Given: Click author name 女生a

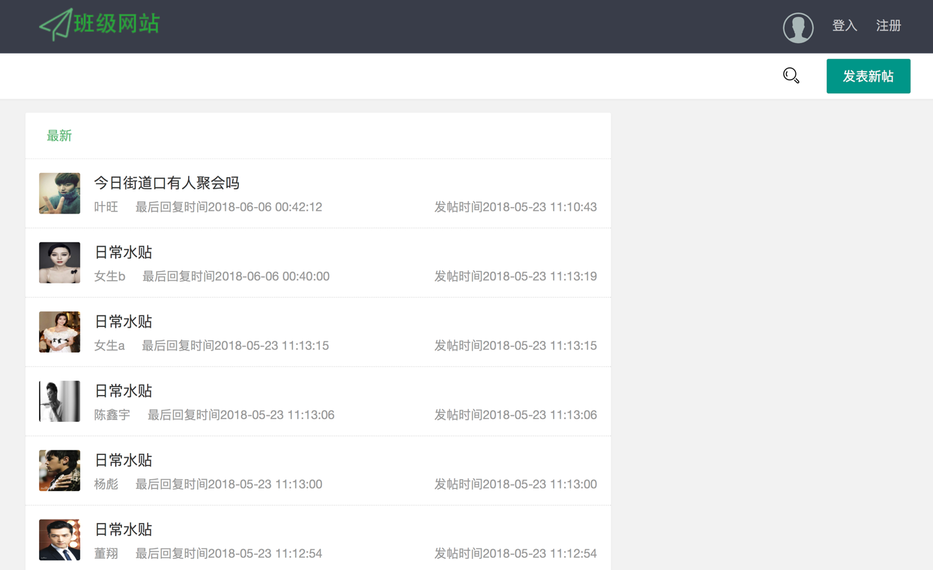Looking at the screenshot, I should (x=109, y=345).
